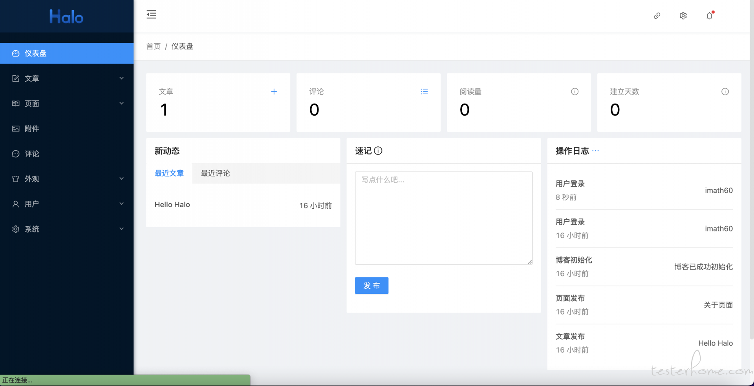Open the 系统 sidebar menu

67,229
